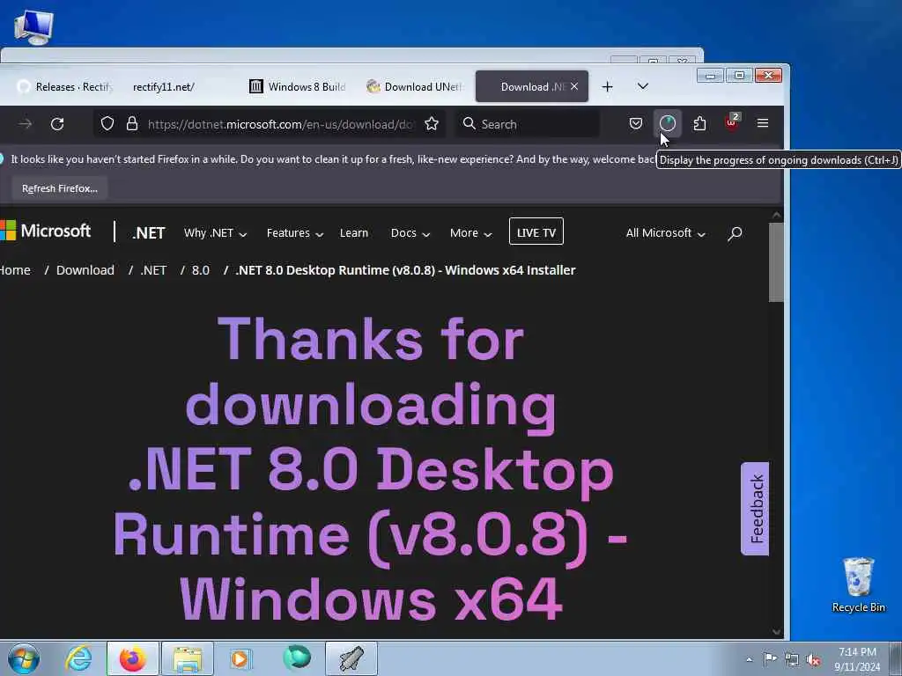Click the forward navigation arrow
This screenshot has width=902, height=676.
[25, 123]
